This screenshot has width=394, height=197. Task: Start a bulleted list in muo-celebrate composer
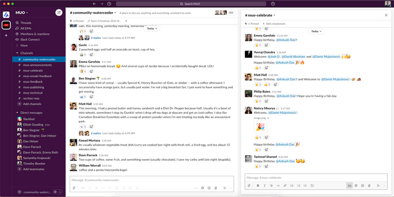298,185
